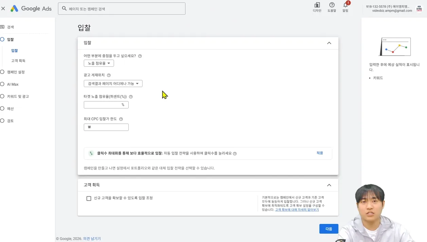427x242 pixels.
Task: Click help icon next to 광고 게재위치
Action: [x=109, y=75]
